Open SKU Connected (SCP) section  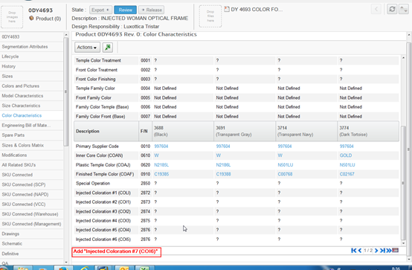31,184
